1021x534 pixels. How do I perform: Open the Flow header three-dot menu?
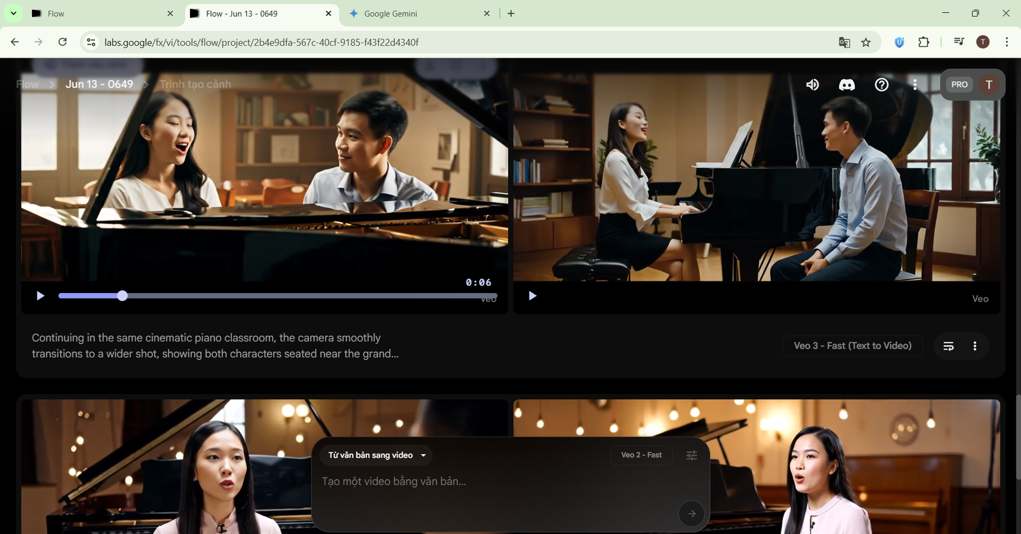click(914, 85)
